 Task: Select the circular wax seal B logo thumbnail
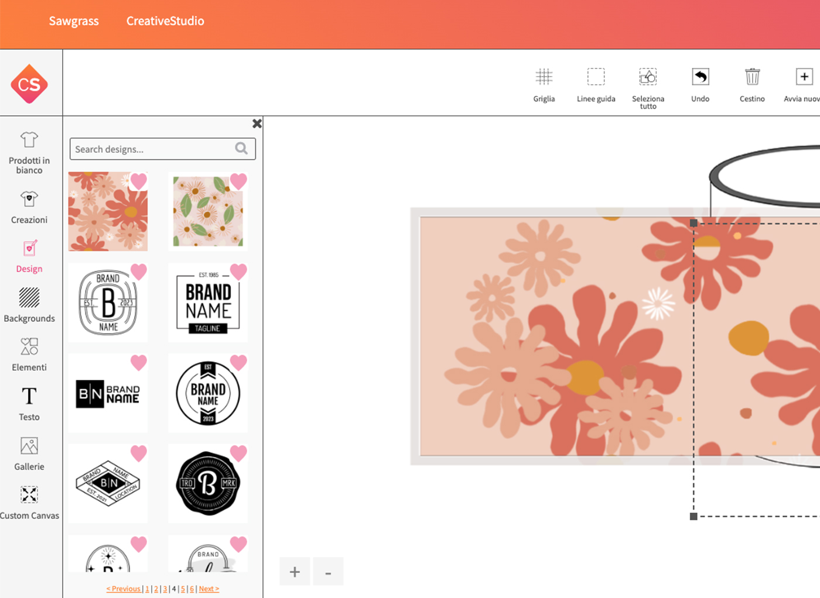pos(208,483)
